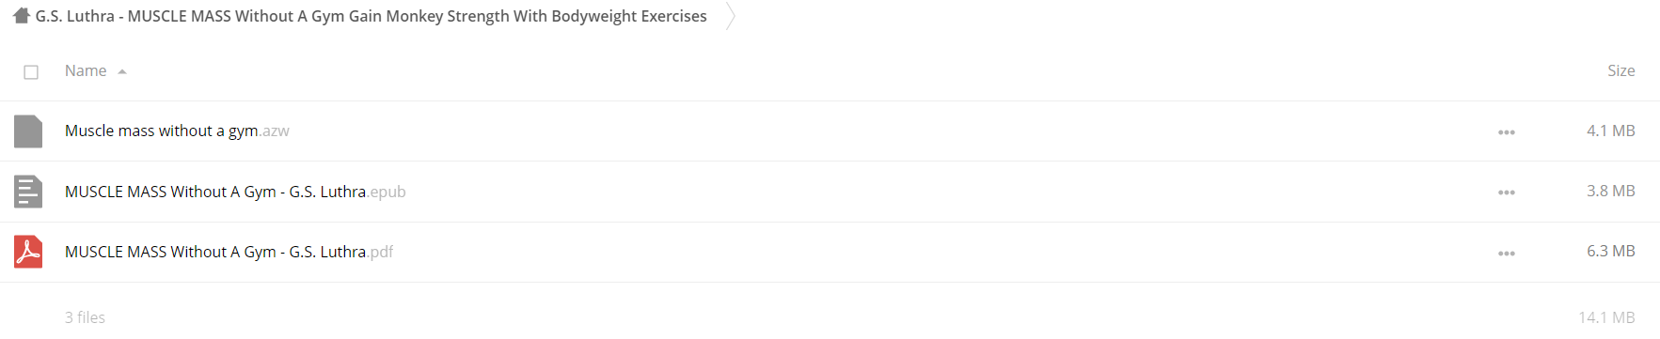This screenshot has width=1660, height=339.
Task: Select the 4.1 MB size cell
Action: pos(1610,131)
